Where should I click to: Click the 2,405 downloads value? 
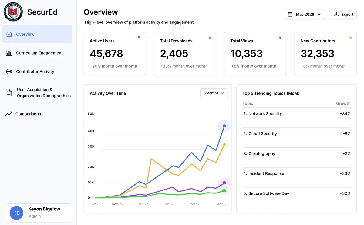[x=174, y=54]
